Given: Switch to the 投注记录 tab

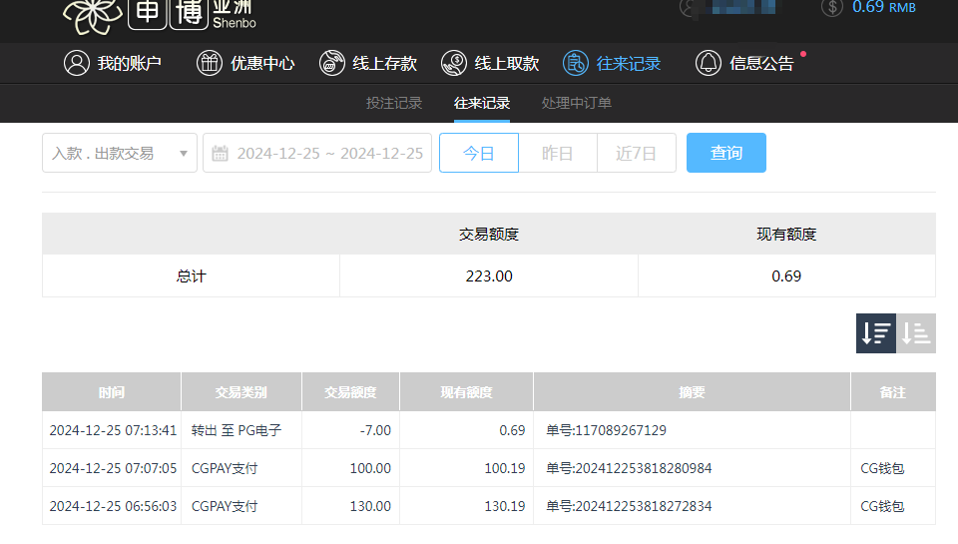Looking at the screenshot, I should coord(394,103).
